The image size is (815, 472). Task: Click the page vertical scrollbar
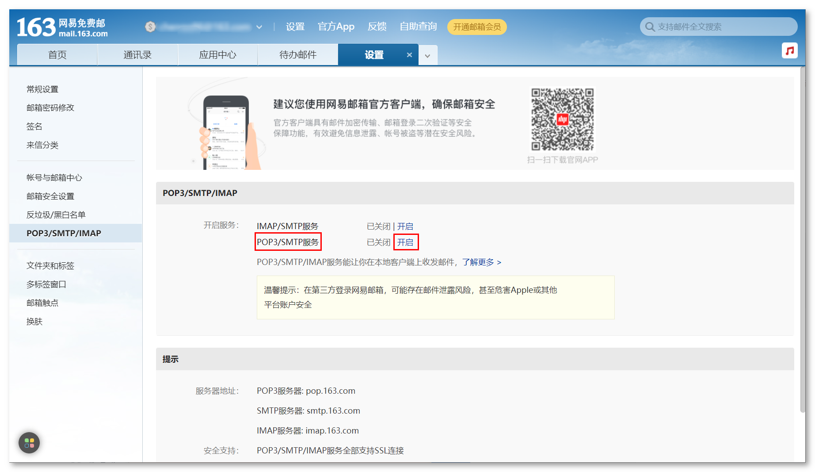803,239
